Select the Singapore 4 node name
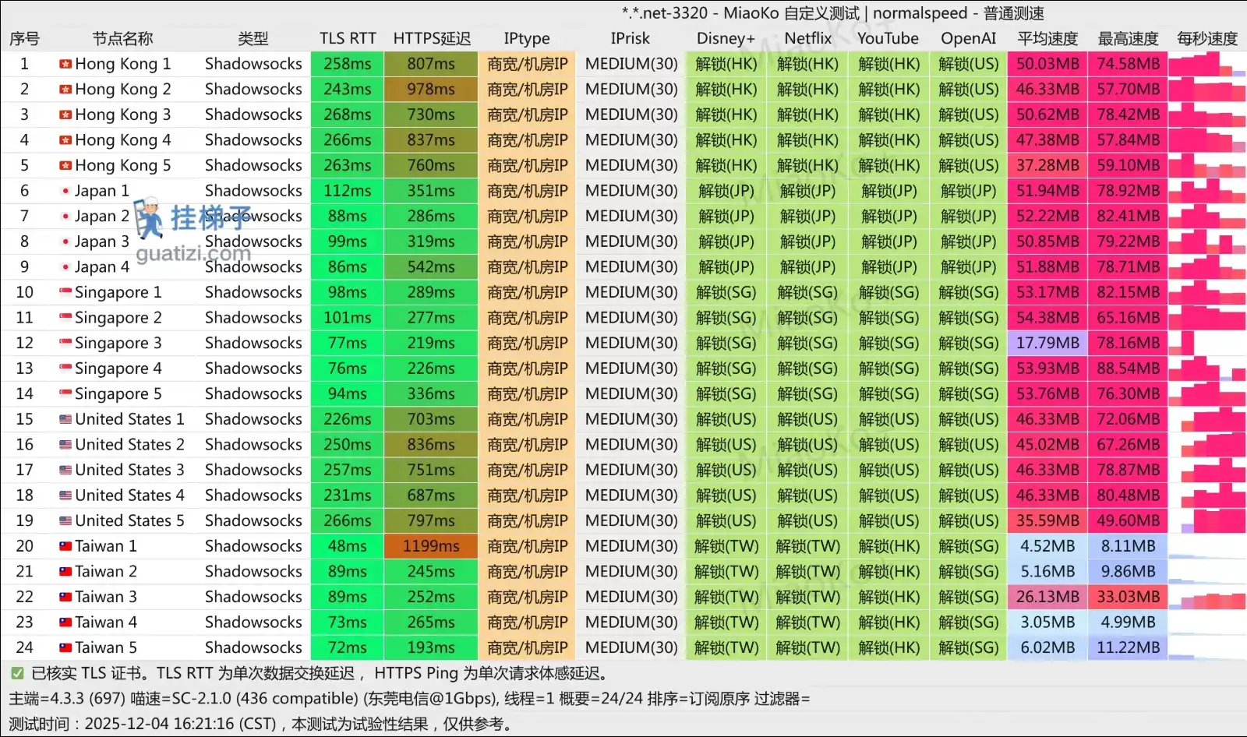The height and width of the screenshot is (737, 1247). point(118,368)
